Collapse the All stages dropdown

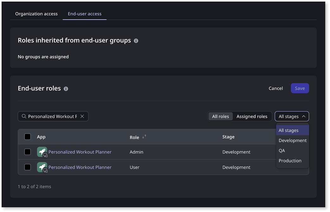292,116
